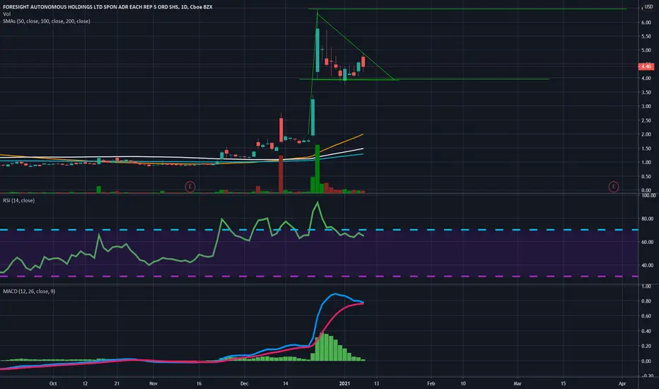Click the 5.00 price axis label
Screen dimensions: 659x389
pos(646,50)
